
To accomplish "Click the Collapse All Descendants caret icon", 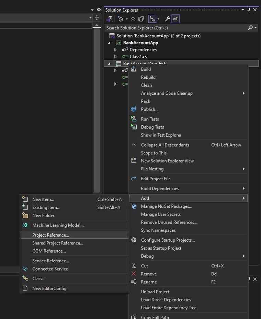I will (134, 145).
